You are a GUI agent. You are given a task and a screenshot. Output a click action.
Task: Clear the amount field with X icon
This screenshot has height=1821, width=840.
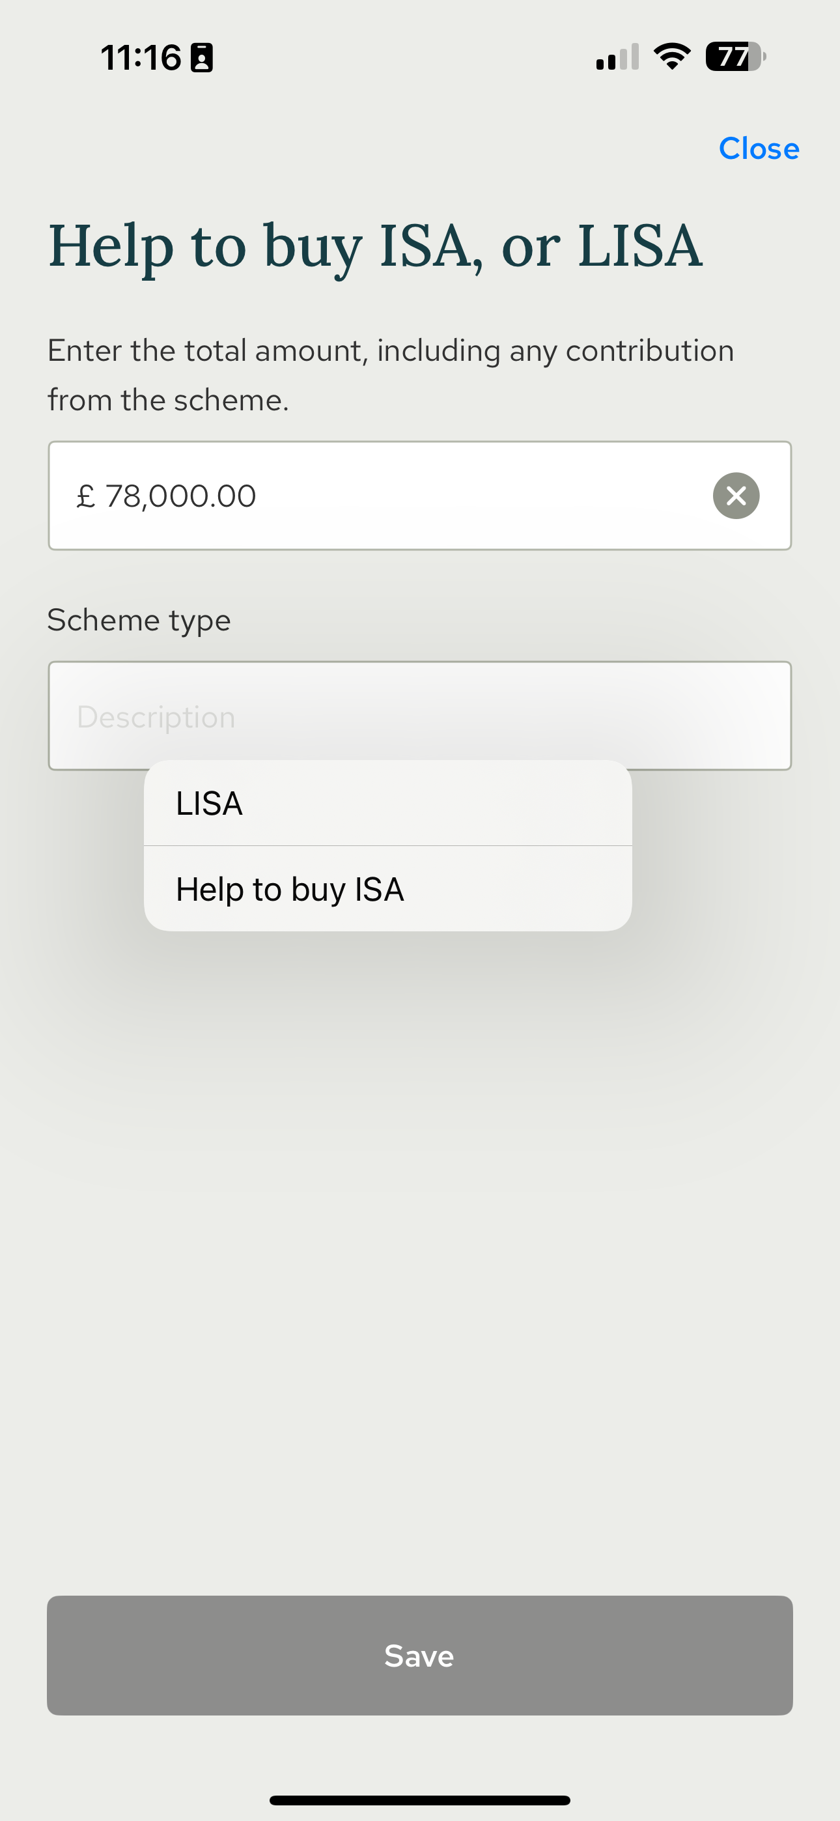click(736, 496)
